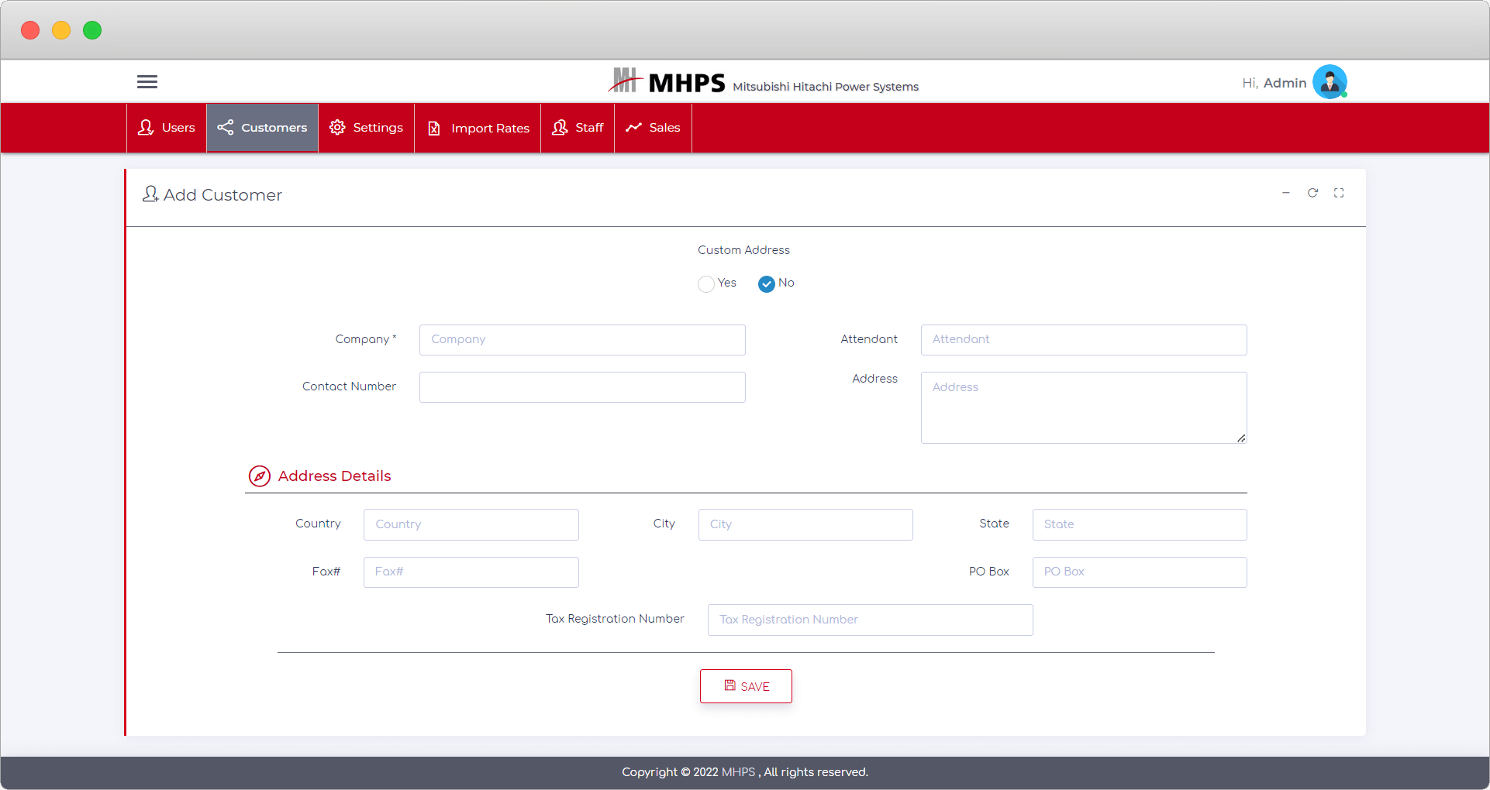Click the PO Box input field
Viewport: 1490px width, 790px height.
tap(1140, 572)
